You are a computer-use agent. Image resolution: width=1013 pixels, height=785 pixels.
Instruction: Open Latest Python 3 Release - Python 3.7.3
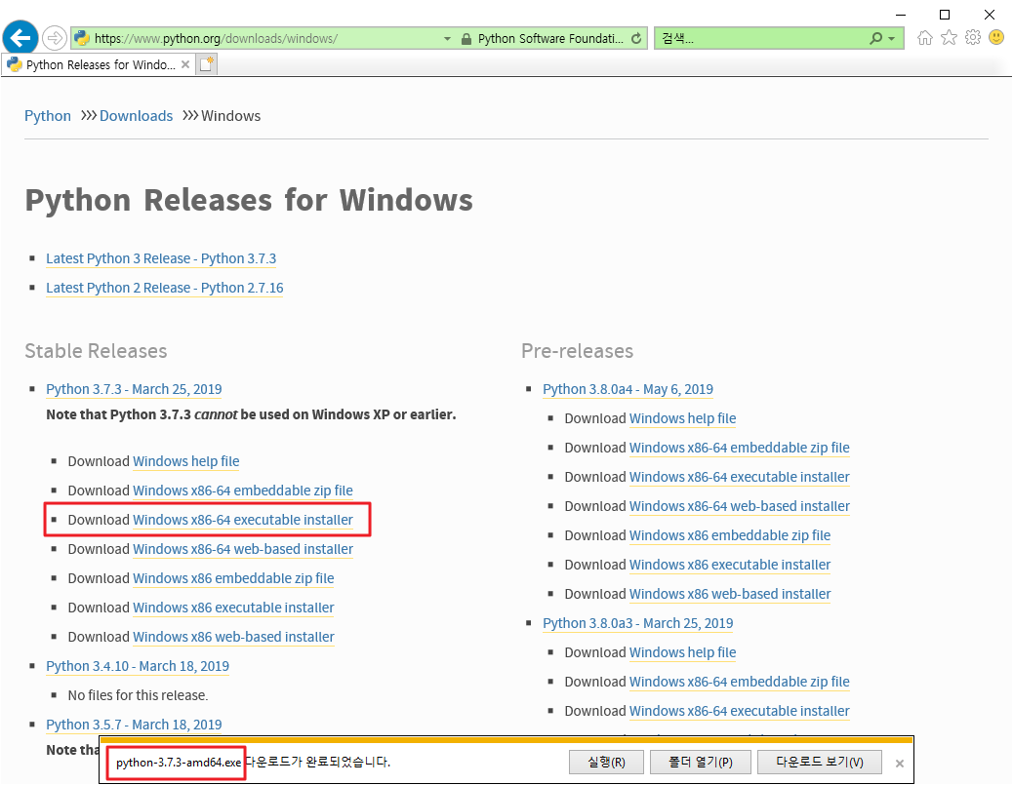click(x=161, y=258)
